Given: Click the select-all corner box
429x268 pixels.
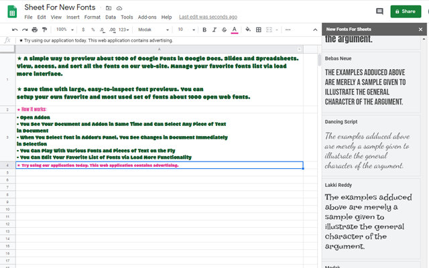Looking at the screenshot, I should coord(7,49).
